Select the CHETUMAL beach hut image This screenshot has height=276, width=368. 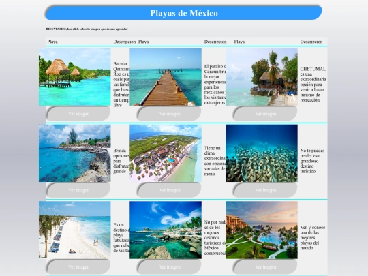pos(262,77)
